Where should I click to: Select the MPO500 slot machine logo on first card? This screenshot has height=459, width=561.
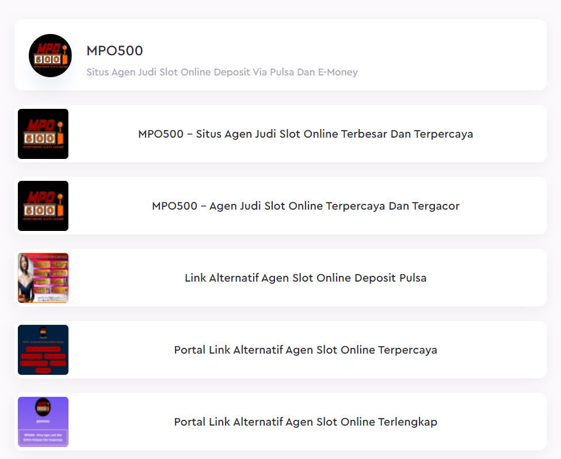click(x=43, y=134)
